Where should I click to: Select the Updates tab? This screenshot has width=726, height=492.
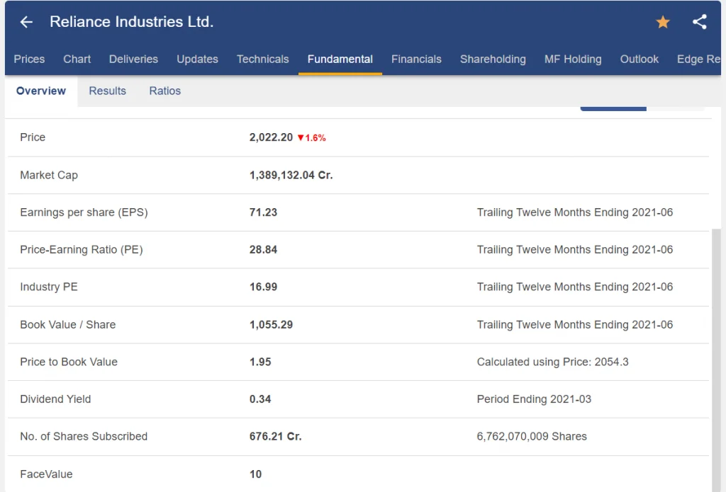point(197,59)
